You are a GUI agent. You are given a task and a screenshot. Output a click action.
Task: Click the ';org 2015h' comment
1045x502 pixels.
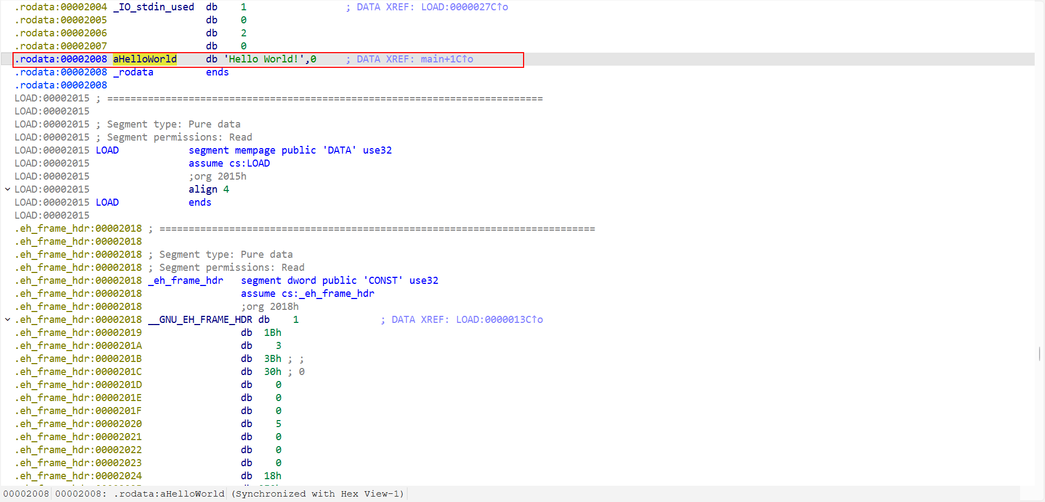[218, 176]
